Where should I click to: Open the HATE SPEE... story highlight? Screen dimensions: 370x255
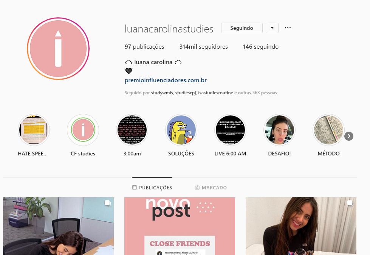(x=34, y=130)
